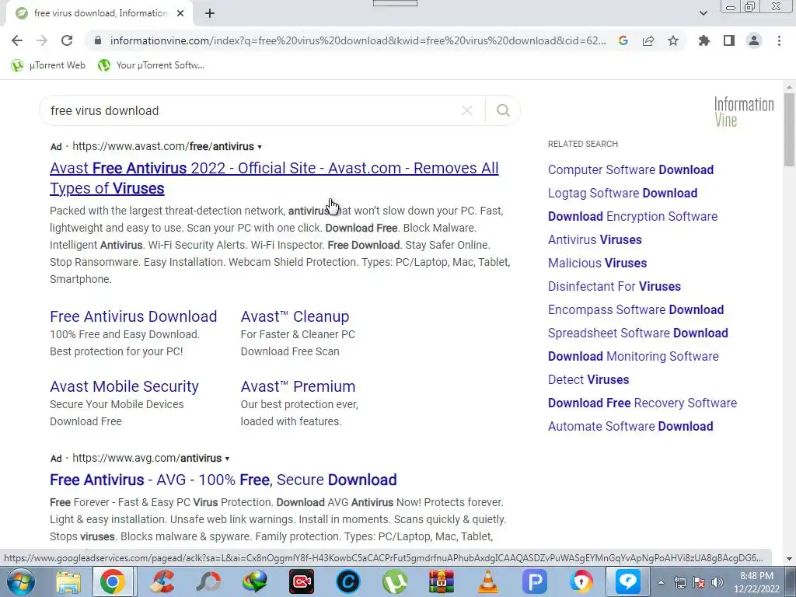Image resolution: width=796 pixels, height=597 pixels.
Task: Open Avast Free Antivirus 2022 ad link
Action: tap(274, 178)
